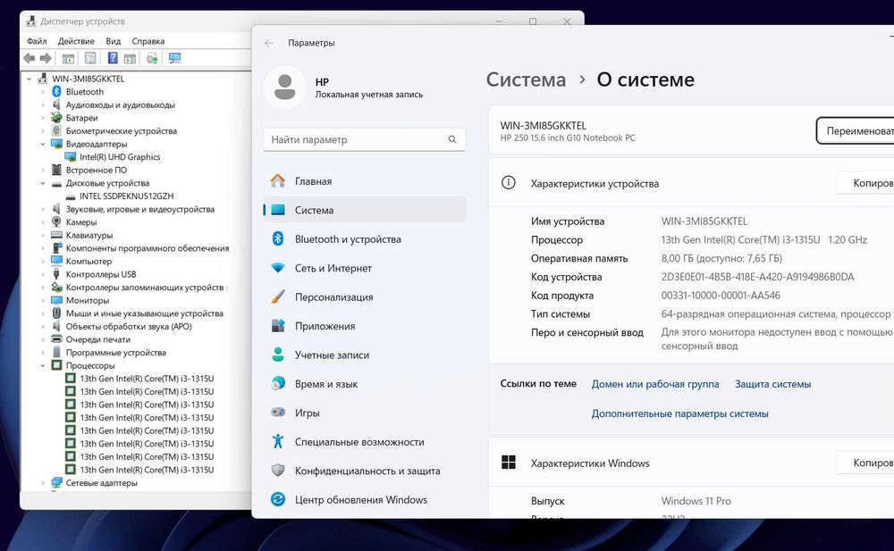Open the Properties toolbar icon in Device Manager
894x551 pixels.
90,58
